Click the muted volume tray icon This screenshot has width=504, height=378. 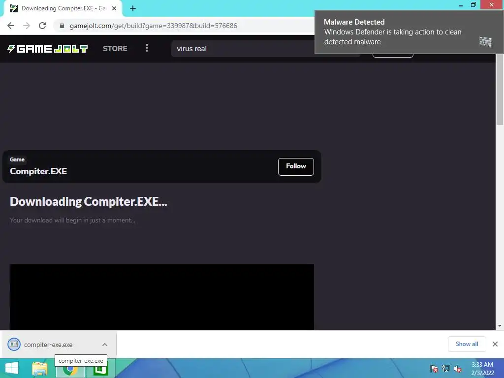pyautogui.click(x=458, y=369)
